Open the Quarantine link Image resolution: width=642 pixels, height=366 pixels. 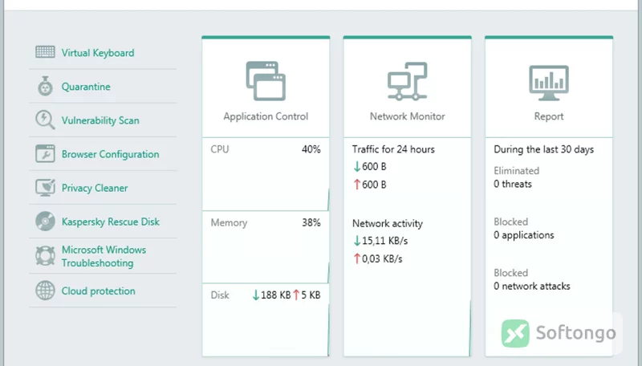tap(86, 87)
